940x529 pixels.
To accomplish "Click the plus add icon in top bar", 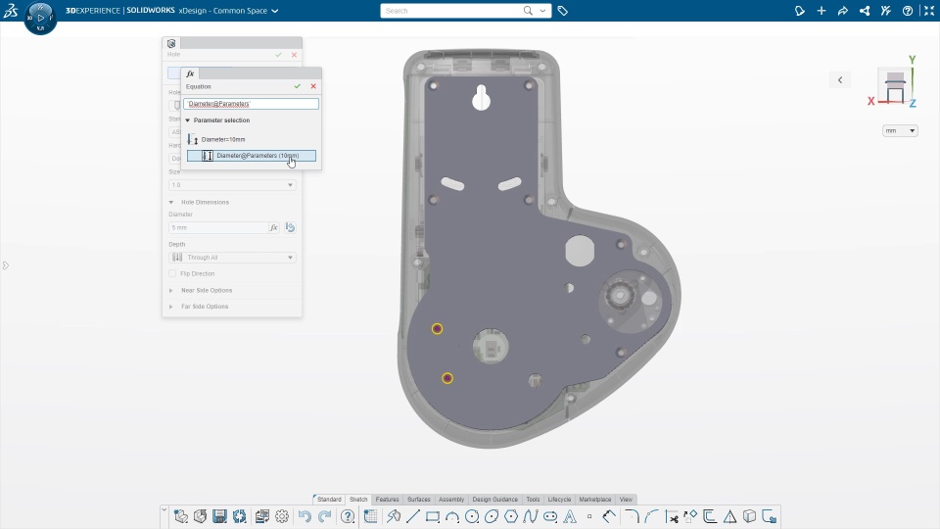I will (822, 11).
